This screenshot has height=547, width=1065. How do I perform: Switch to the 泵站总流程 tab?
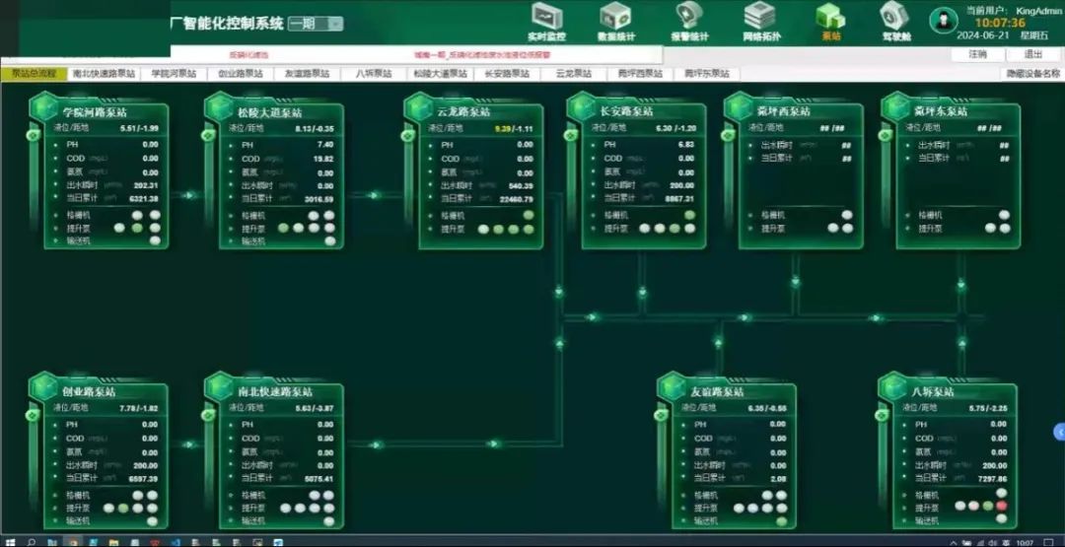pyautogui.click(x=34, y=74)
